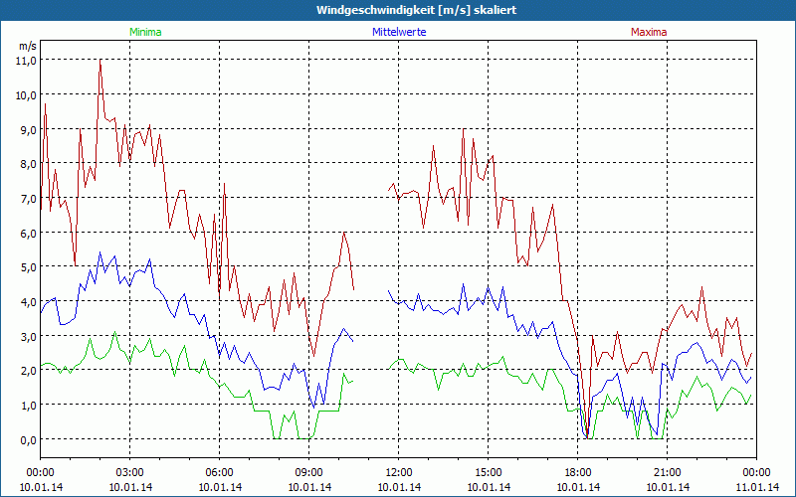Click the '1,0' y-axis value
Viewport: 796px width, 497px height.
pos(29,406)
